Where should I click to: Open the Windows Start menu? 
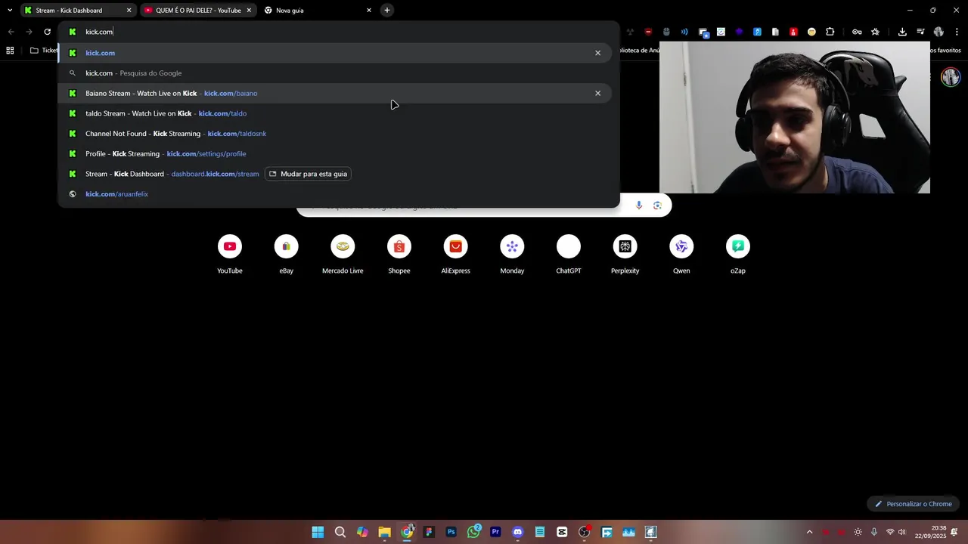tap(318, 532)
